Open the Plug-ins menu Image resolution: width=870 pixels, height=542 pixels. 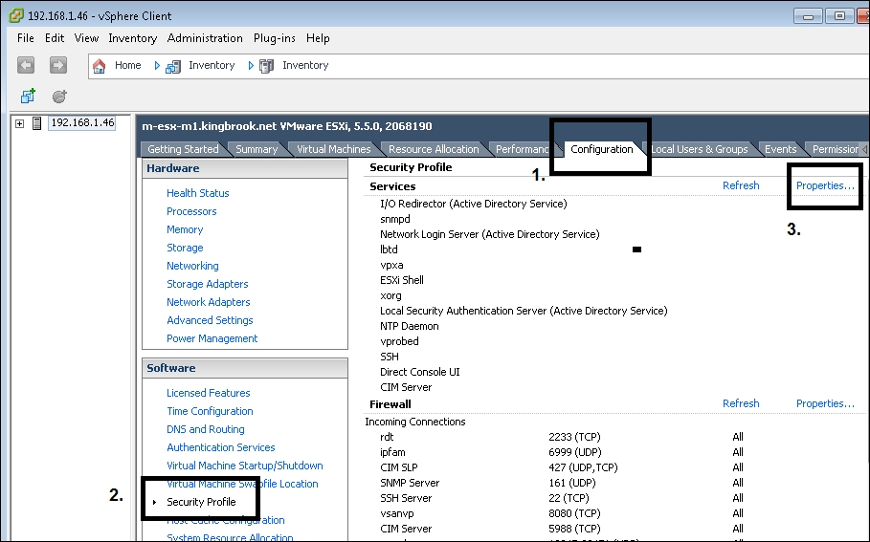[x=274, y=38]
